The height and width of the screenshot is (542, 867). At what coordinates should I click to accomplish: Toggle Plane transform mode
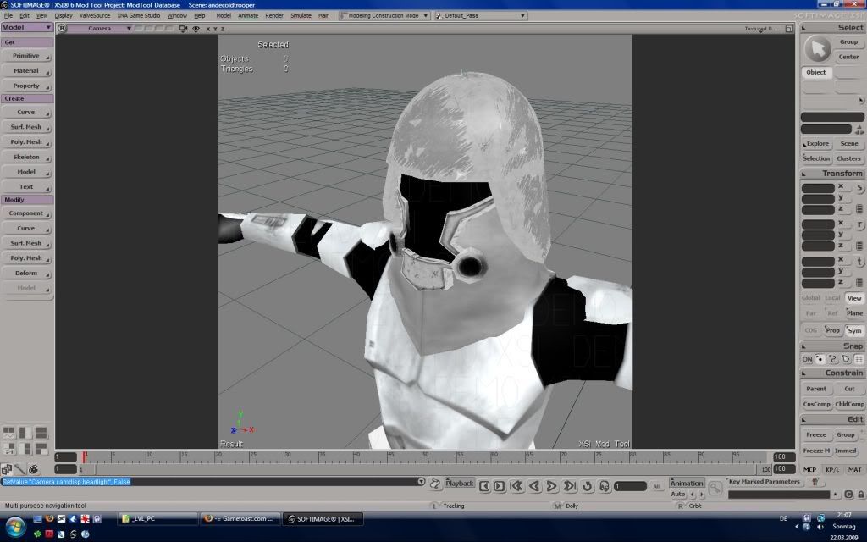point(854,313)
